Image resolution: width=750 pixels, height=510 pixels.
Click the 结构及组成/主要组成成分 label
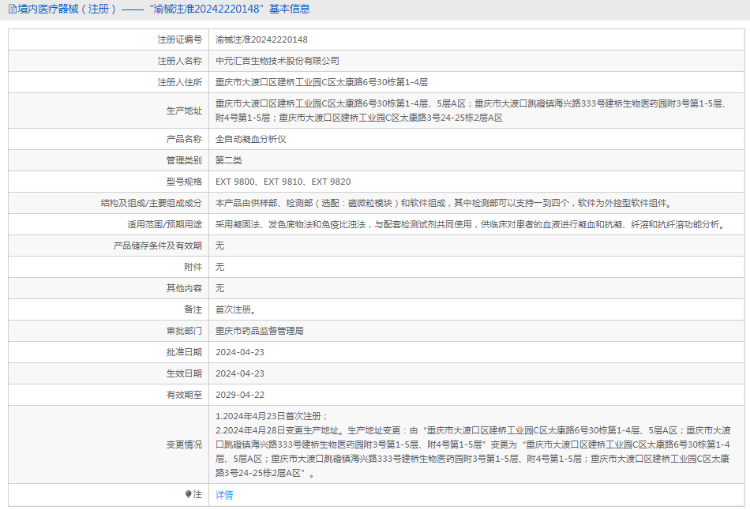151,203
